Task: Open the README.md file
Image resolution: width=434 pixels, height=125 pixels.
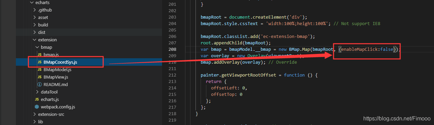Action: point(56,84)
